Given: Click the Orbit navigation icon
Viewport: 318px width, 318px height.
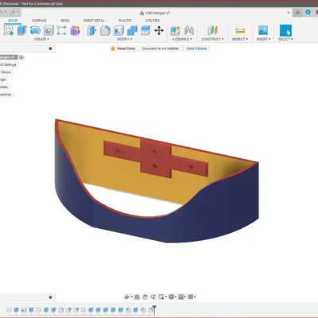Looking at the screenshot, I should coord(126,297).
